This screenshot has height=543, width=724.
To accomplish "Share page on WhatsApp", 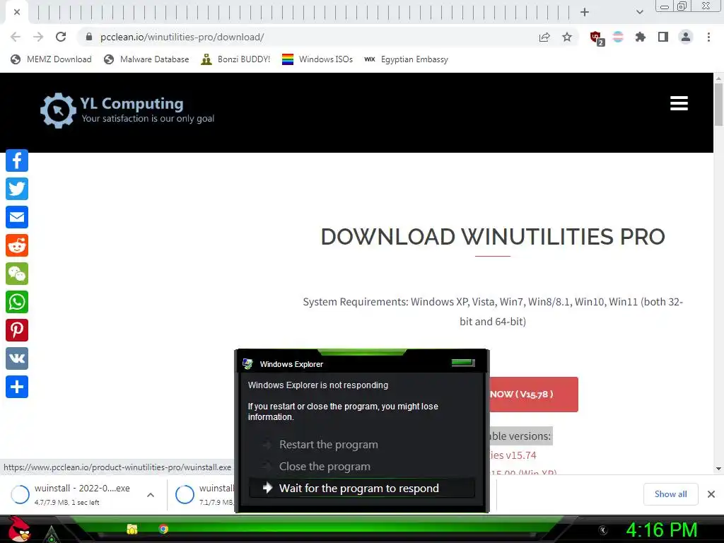I will point(17,302).
